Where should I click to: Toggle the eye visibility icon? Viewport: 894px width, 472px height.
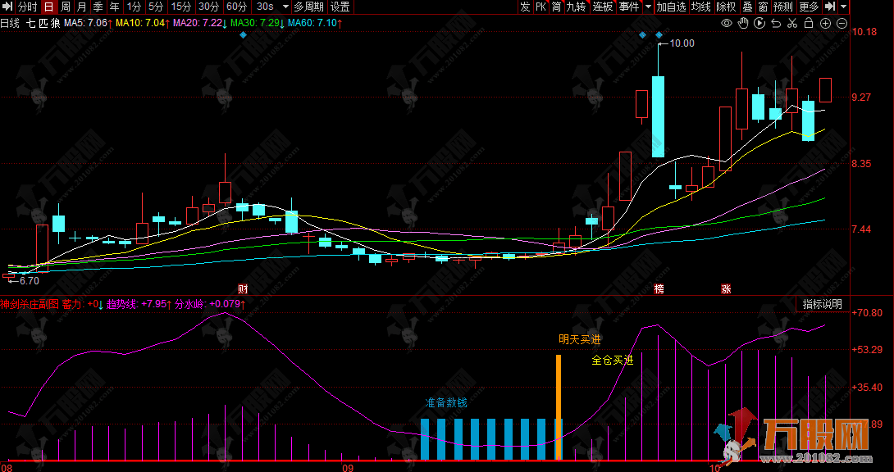(727, 23)
